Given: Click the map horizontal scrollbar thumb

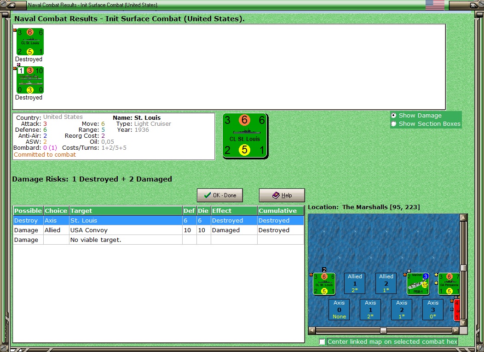Looking at the screenshot, I should (x=383, y=330).
